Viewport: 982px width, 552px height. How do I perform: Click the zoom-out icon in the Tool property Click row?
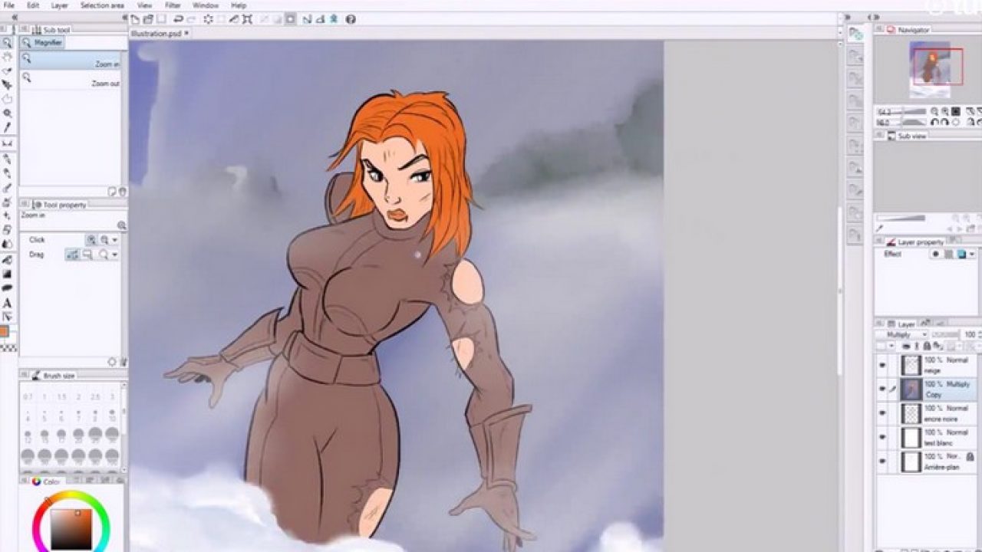point(104,240)
